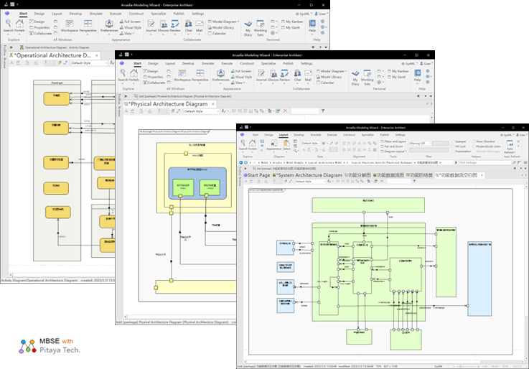Viewport: 529px width, 369px height.
Task: Expand Diagram Layout dropdown in front window
Action: tap(394, 151)
